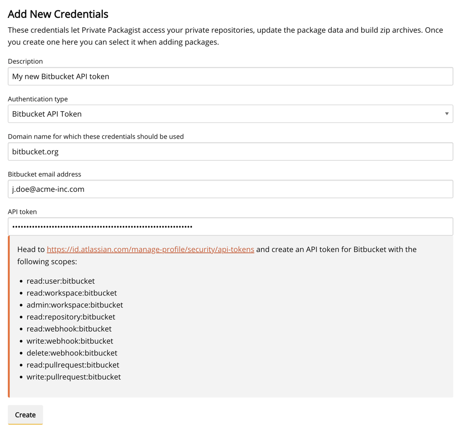Click the domain name field label

[96, 136]
